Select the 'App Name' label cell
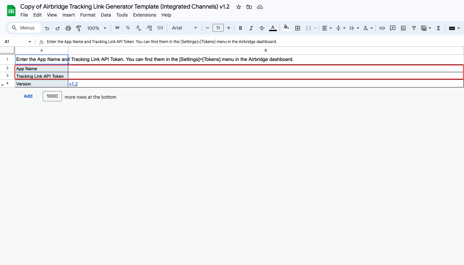The image size is (464, 265). point(41,69)
